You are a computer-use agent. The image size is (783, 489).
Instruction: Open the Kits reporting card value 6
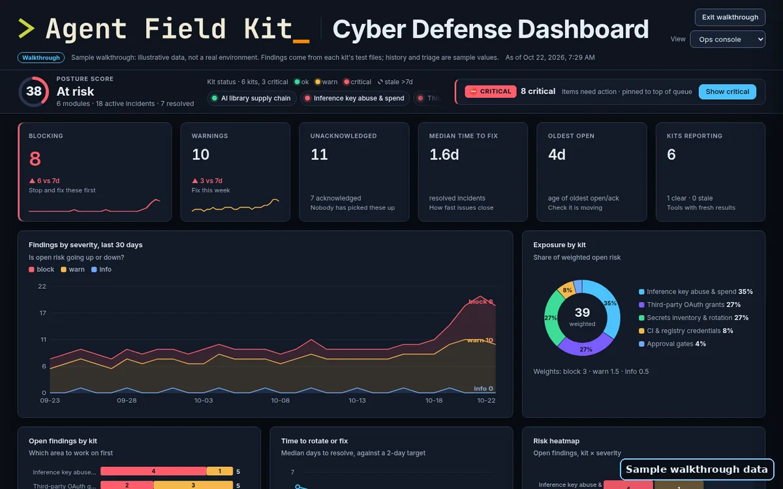pyautogui.click(x=671, y=155)
